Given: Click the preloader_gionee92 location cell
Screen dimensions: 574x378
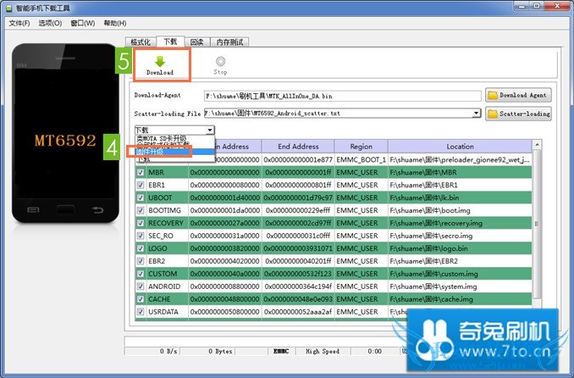Looking at the screenshot, I should [460, 159].
